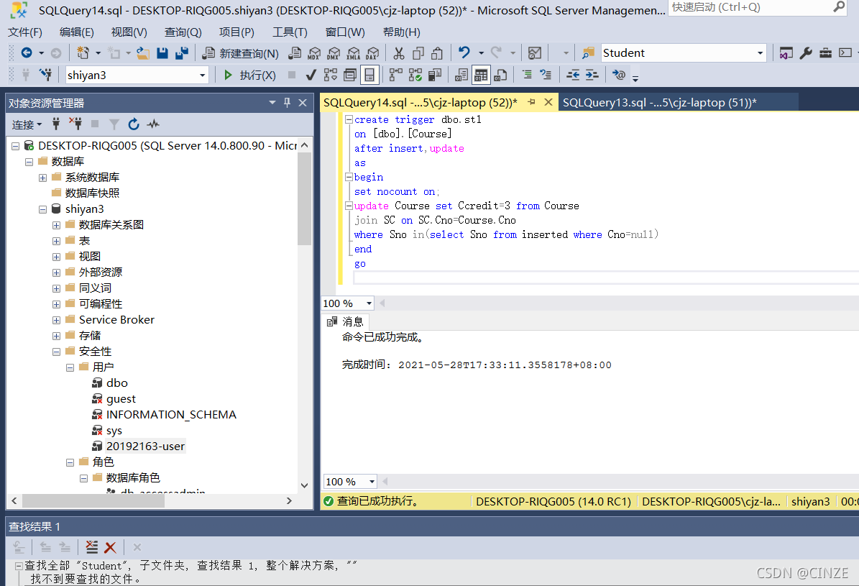859x586 pixels.
Task: Click the Decrease Indent icon
Action: (x=572, y=75)
